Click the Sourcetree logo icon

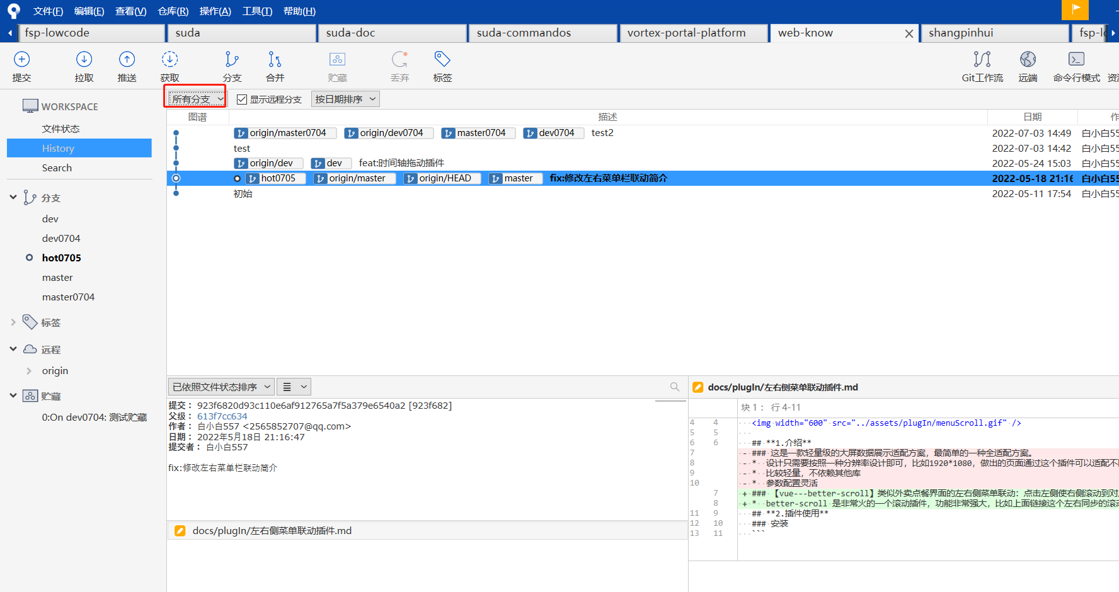coord(14,11)
